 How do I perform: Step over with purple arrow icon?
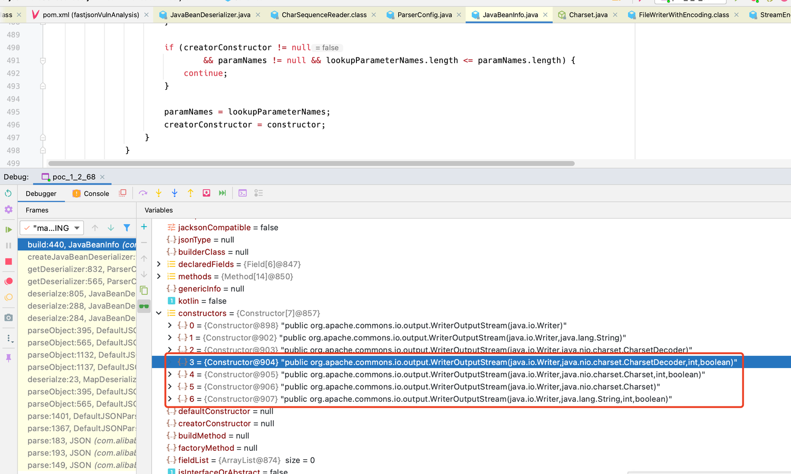coord(143,194)
